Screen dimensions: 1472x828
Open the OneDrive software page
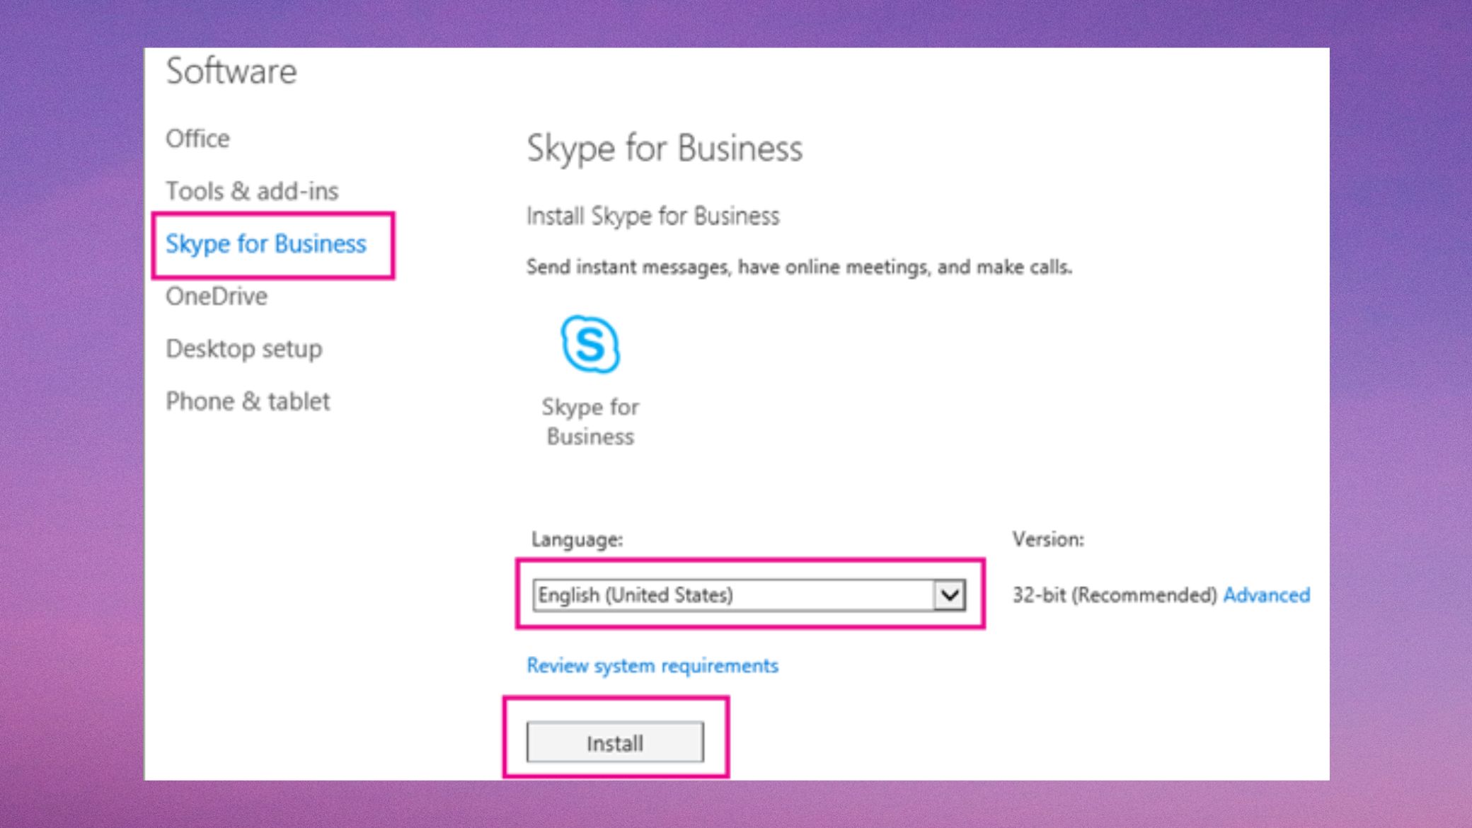(x=217, y=297)
